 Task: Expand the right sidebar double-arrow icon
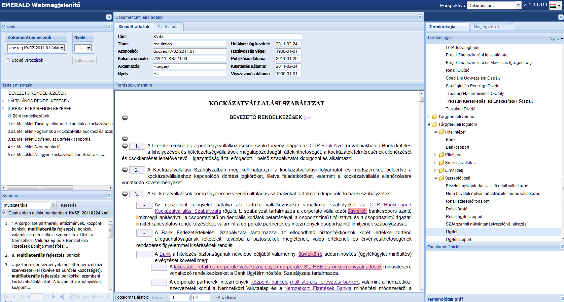(561, 17)
